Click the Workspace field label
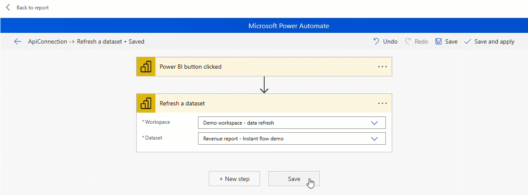 pyautogui.click(x=156, y=122)
